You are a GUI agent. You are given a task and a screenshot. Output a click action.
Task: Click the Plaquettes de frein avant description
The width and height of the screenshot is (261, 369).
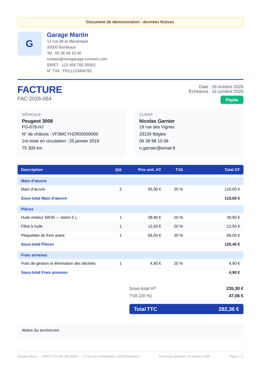point(43,235)
